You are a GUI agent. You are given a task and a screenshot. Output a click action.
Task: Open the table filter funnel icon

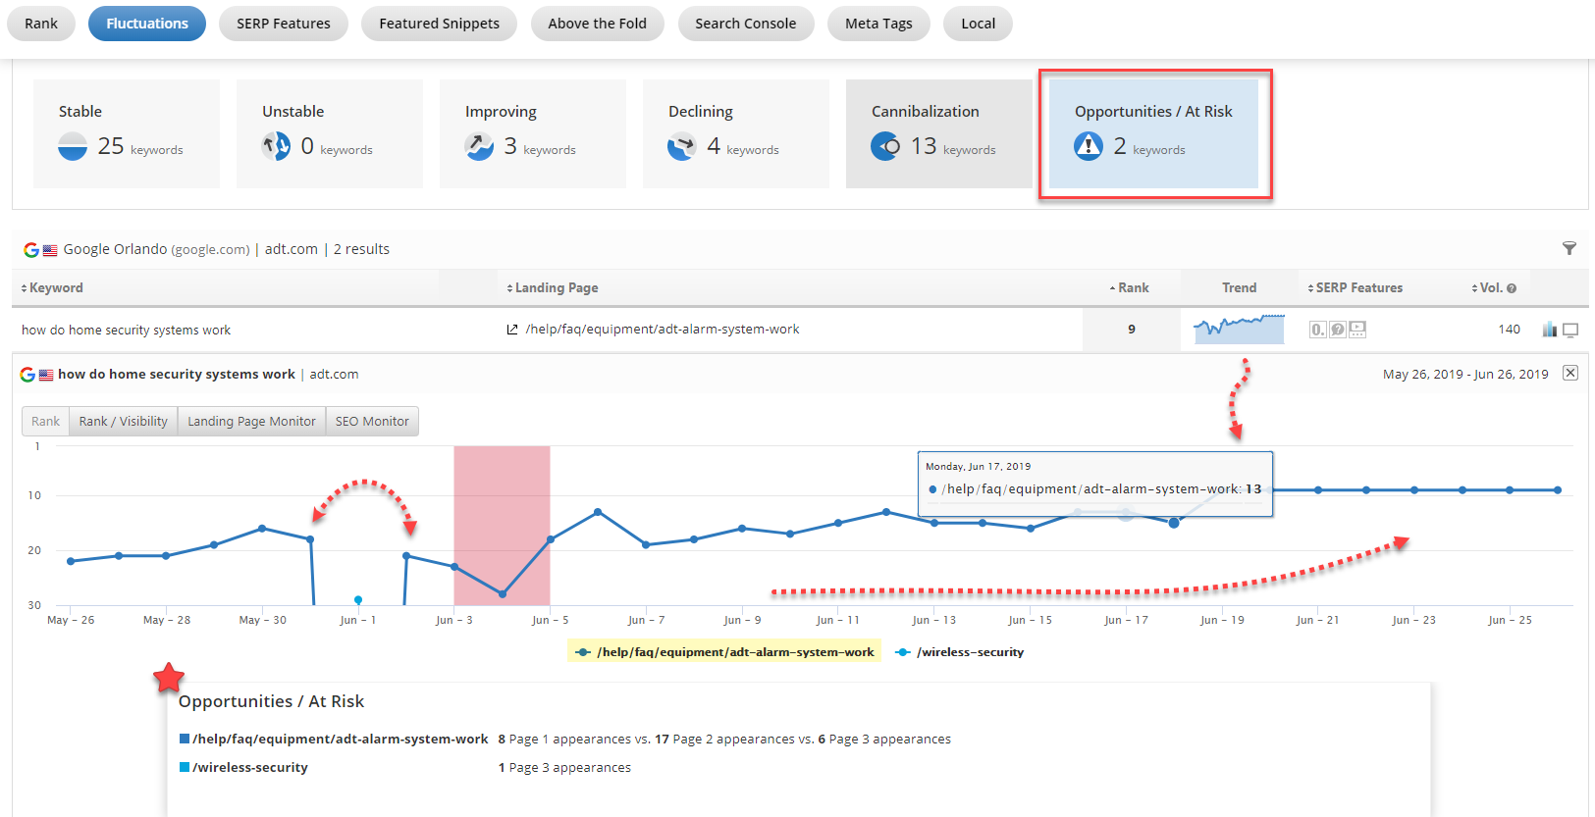coord(1568,249)
